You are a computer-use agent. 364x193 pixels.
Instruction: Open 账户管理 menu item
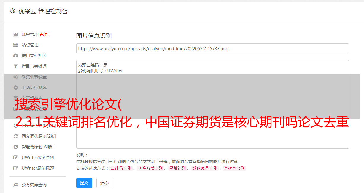point(30,34)
